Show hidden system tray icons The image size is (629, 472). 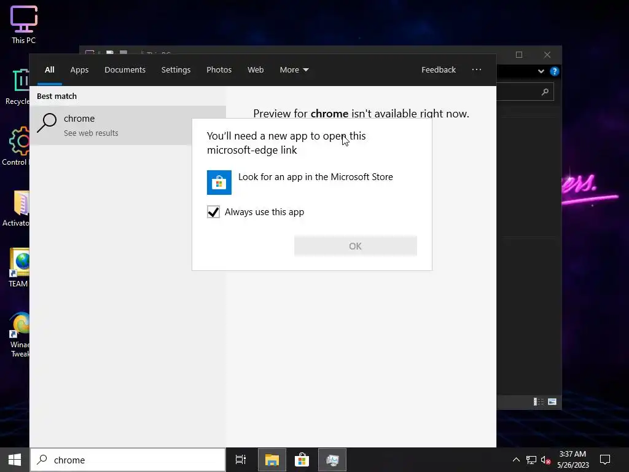coord(516,460)
